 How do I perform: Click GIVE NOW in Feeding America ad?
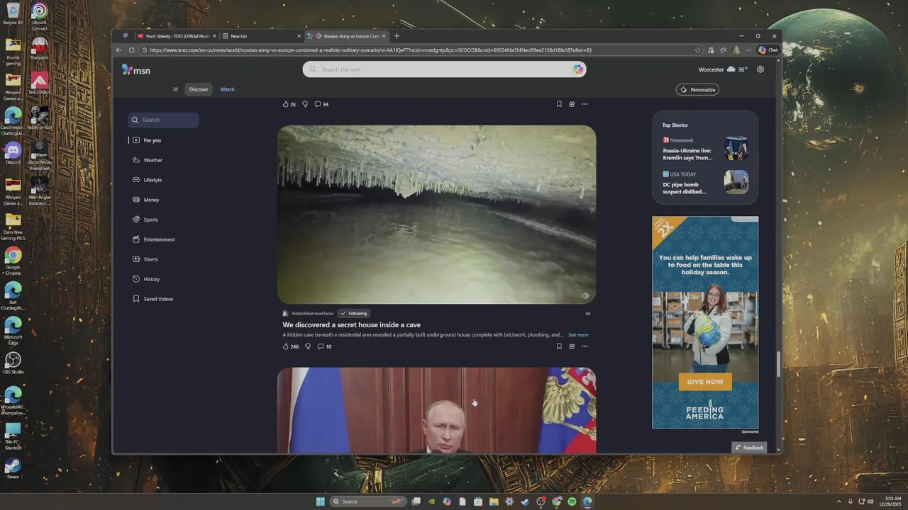coord(705,382)
